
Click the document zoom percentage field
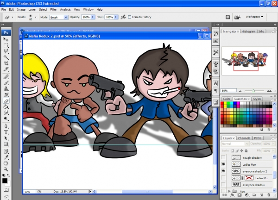point(29,192)
